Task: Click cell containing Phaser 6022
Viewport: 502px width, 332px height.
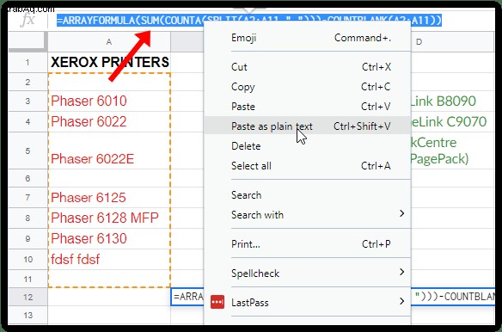Action: (x=109, y=122)
